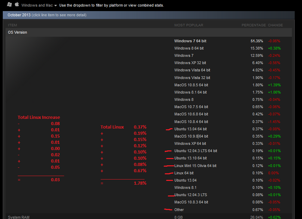This screenshot has width=302, height=219.
Task: Click the +0.29% change value
Action: (274, 137)
